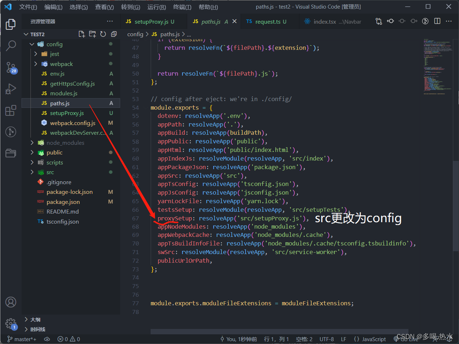The height and width of the screenshot is (344, 459).
Task: Click the LF line ending status item
Action: click(x=344, y=339)
